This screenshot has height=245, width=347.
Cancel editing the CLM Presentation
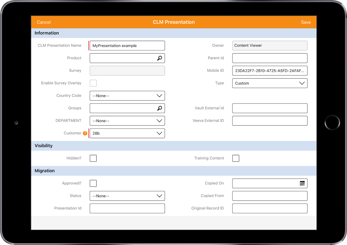(43, 22)
